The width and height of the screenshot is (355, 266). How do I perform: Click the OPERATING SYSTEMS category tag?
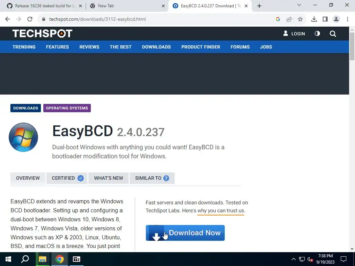tap(67, 108)
